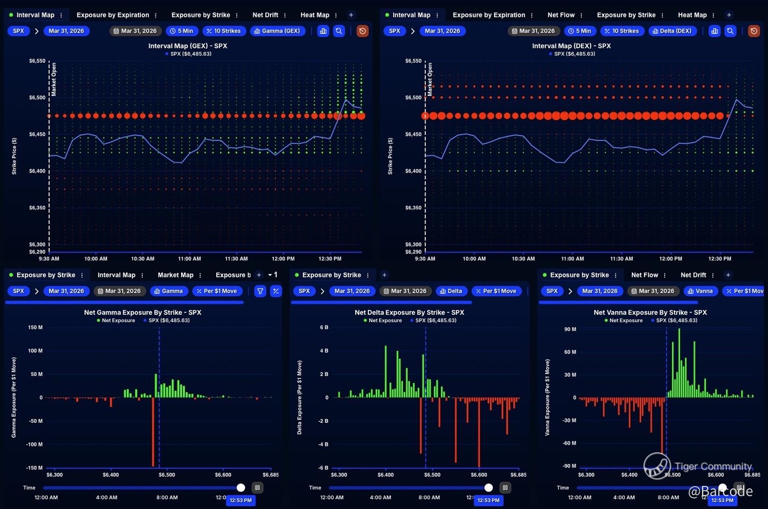
Task: Click SPX symbol chip in Net Vanna panel
Action: pyautogui.click(x=552, y=291)
